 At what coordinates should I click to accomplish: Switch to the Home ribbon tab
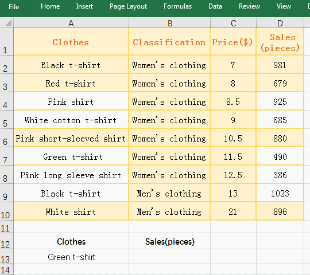point(50,6)
